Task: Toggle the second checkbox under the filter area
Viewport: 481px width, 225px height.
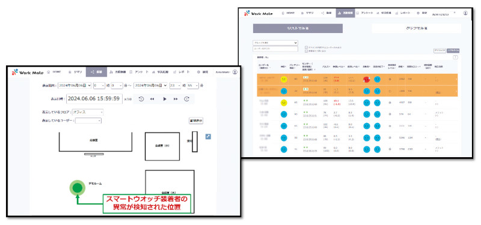Action: click(x=307, y=51)
